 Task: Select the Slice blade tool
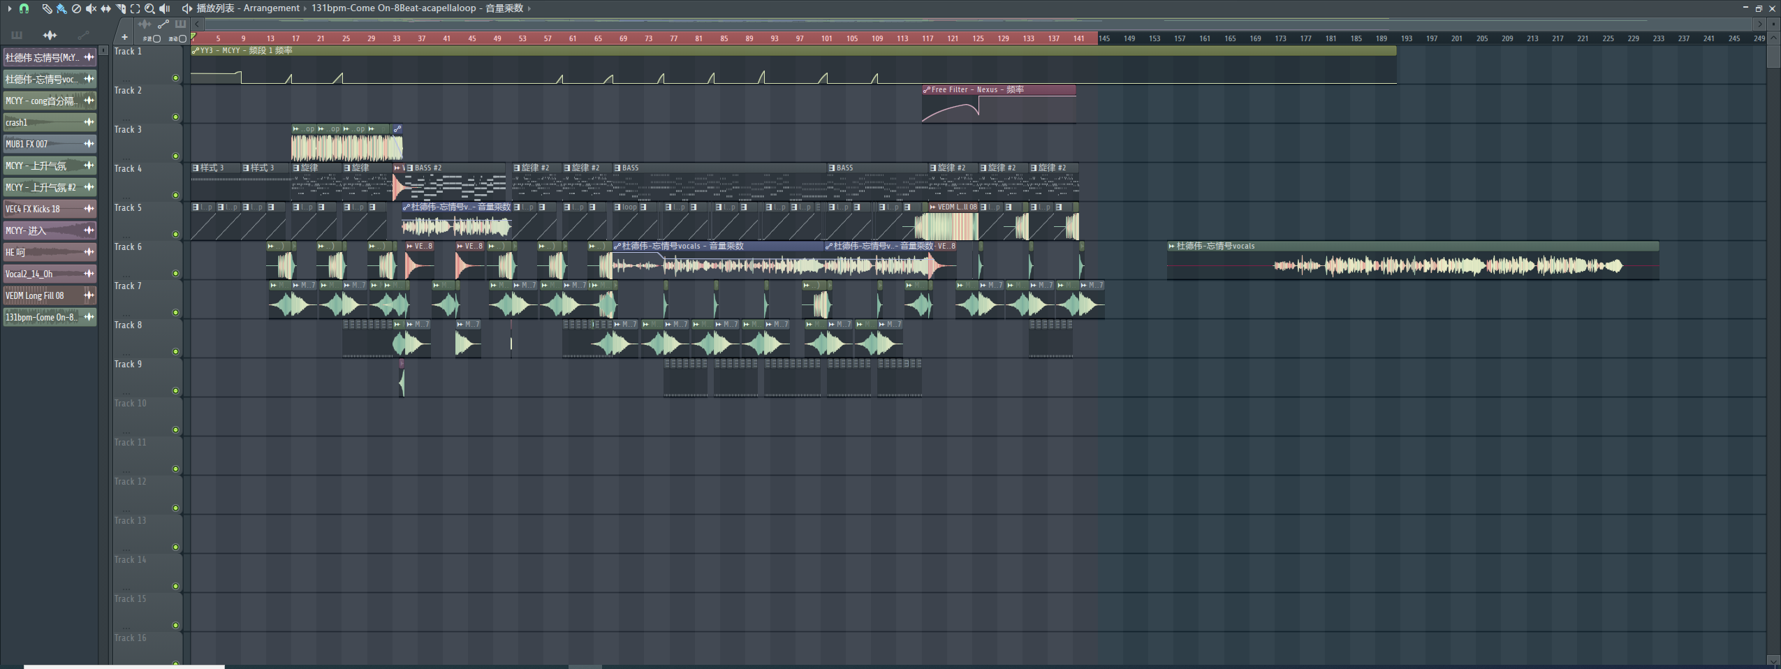point(120,8)
